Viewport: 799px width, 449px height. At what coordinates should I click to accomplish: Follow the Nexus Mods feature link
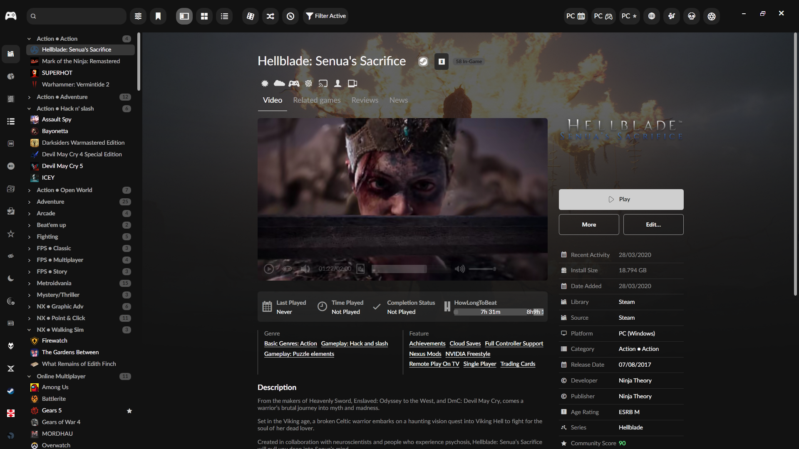425,354
